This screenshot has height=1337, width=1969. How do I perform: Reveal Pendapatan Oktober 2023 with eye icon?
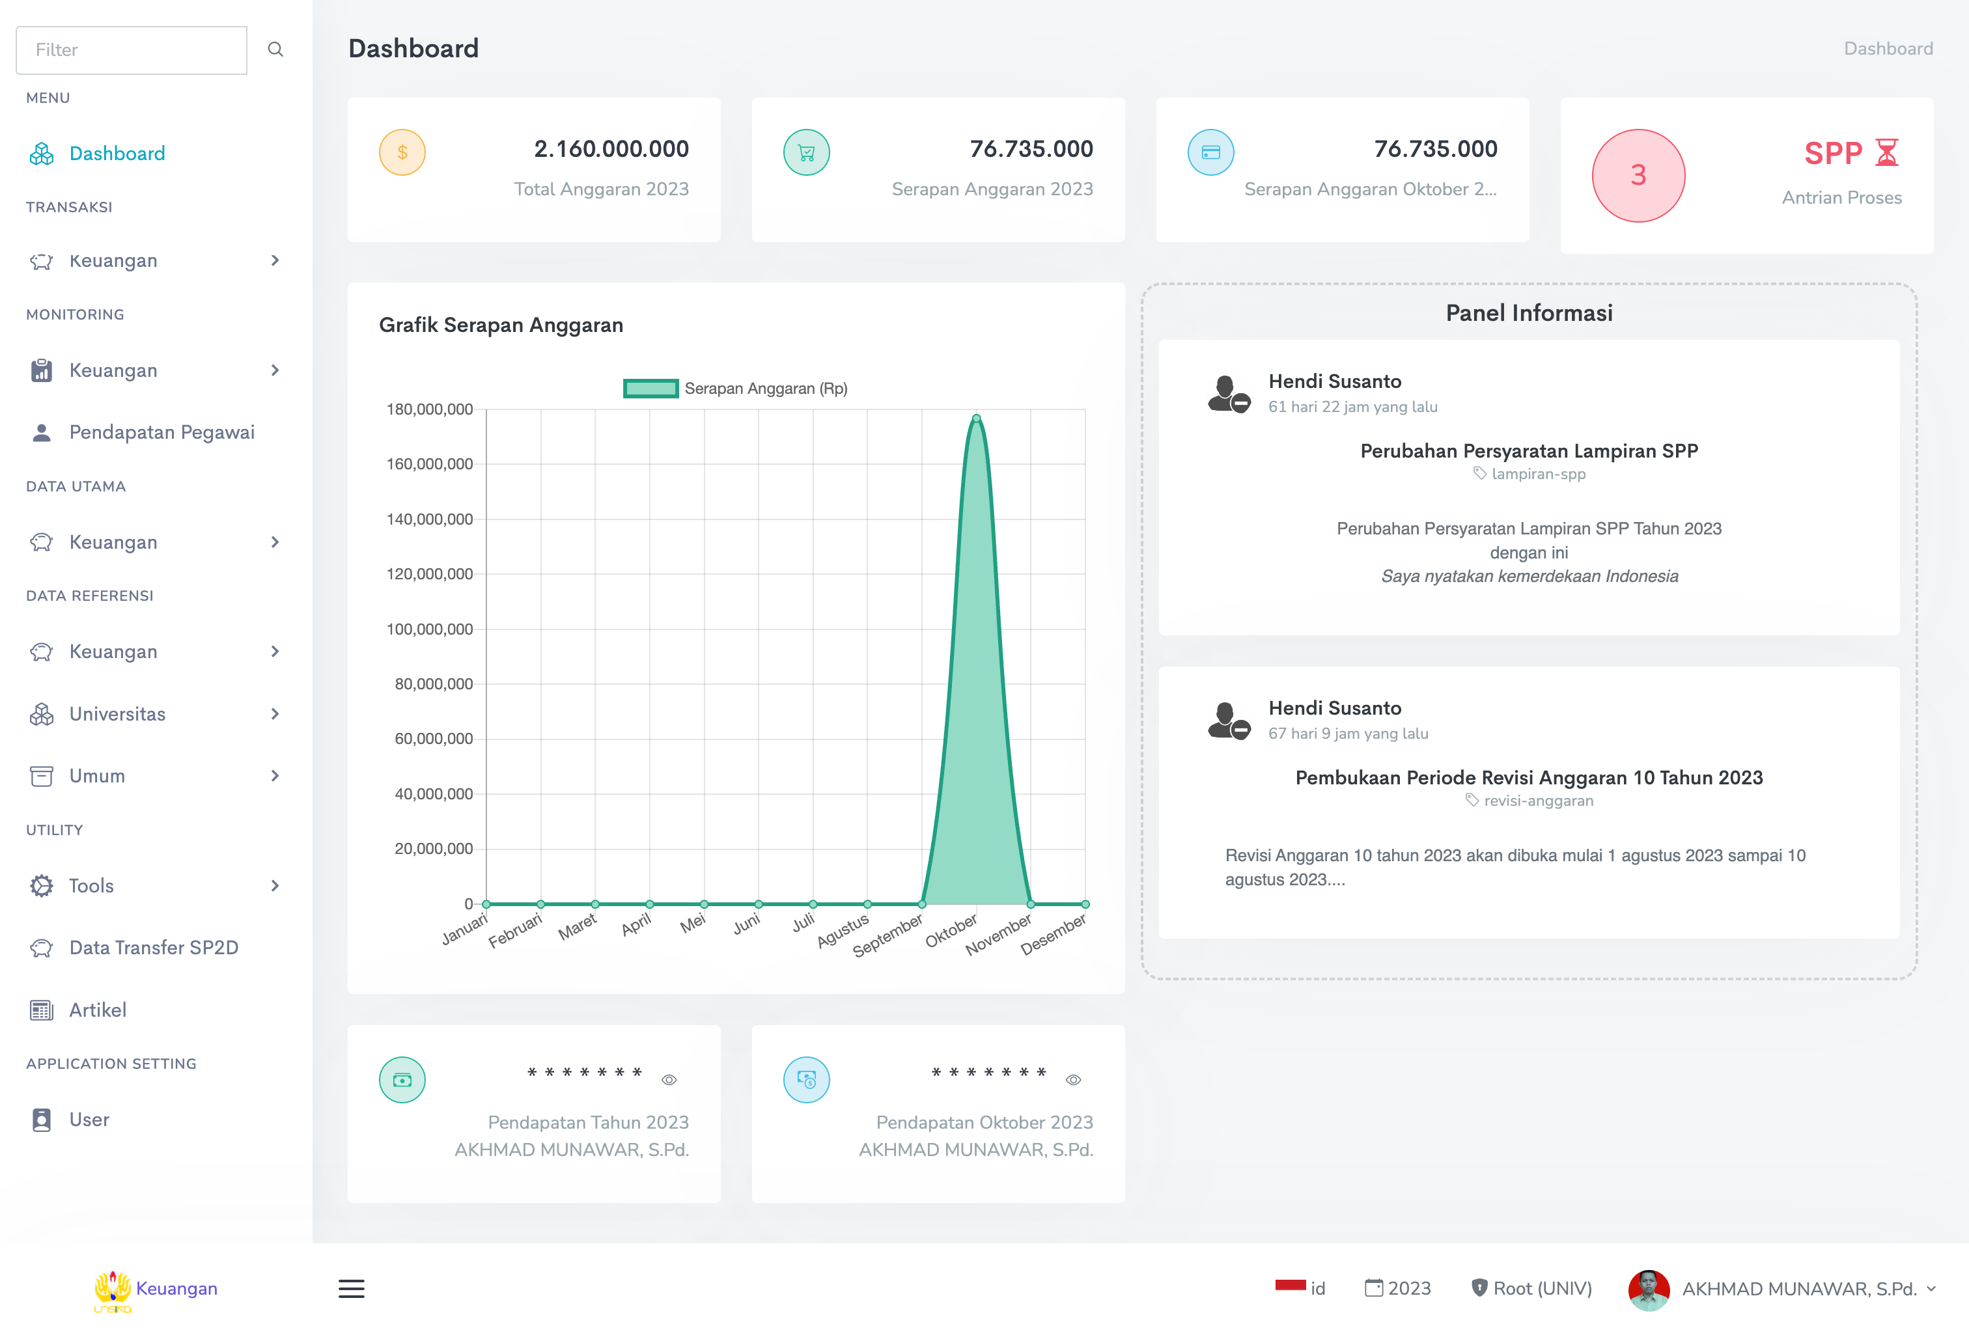pos(1072,1080)
